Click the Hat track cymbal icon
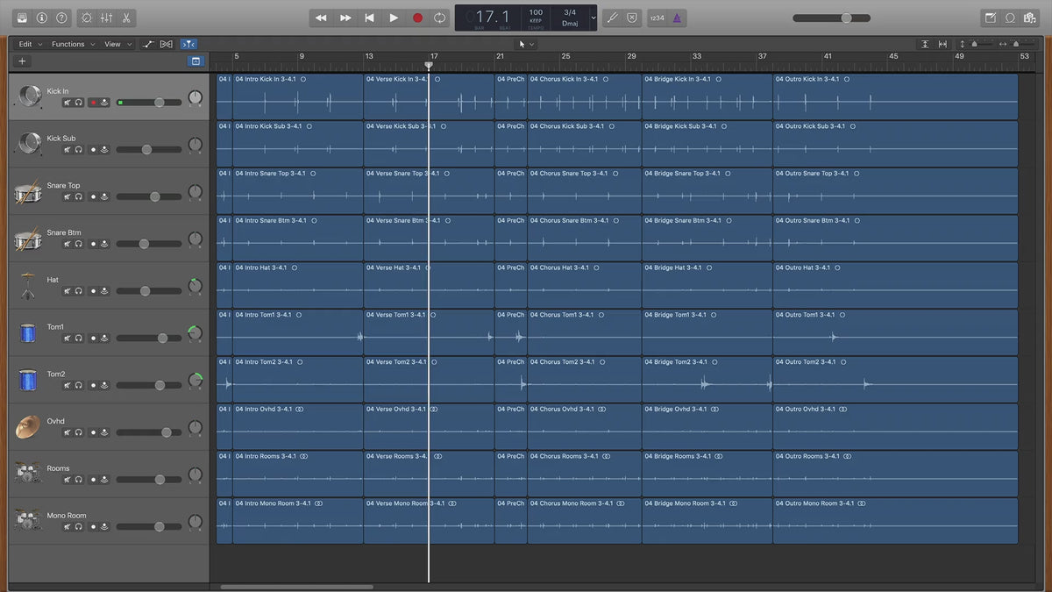Image resolution: width=1052 pixels, height=592 pixels. [x=28, y=285]
